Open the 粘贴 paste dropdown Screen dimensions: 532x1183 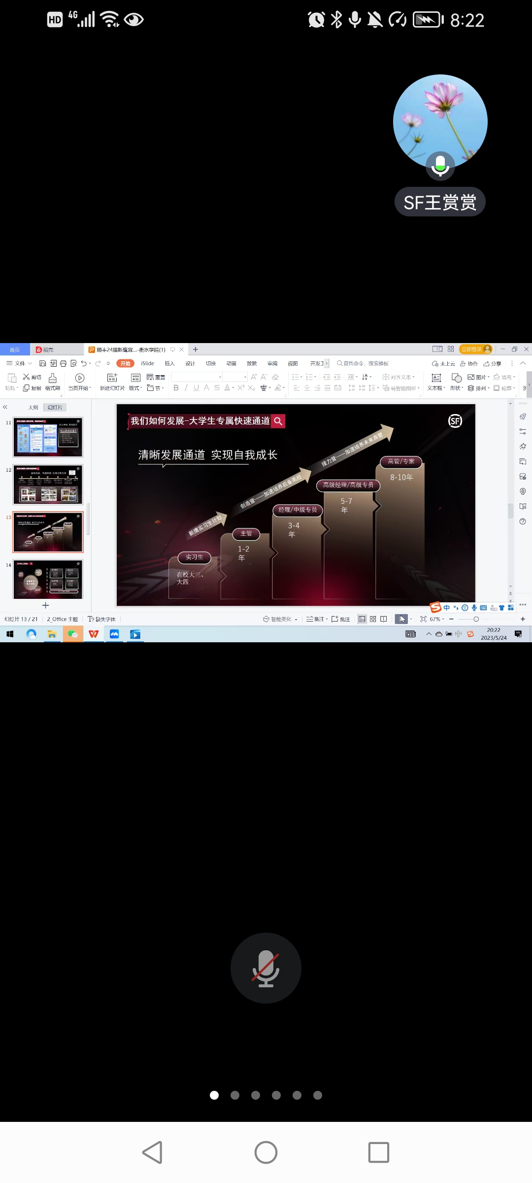pos(11,388)
